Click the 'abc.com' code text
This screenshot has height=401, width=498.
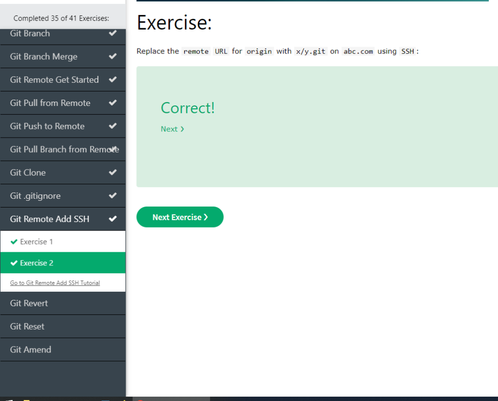tap(358, 52)
